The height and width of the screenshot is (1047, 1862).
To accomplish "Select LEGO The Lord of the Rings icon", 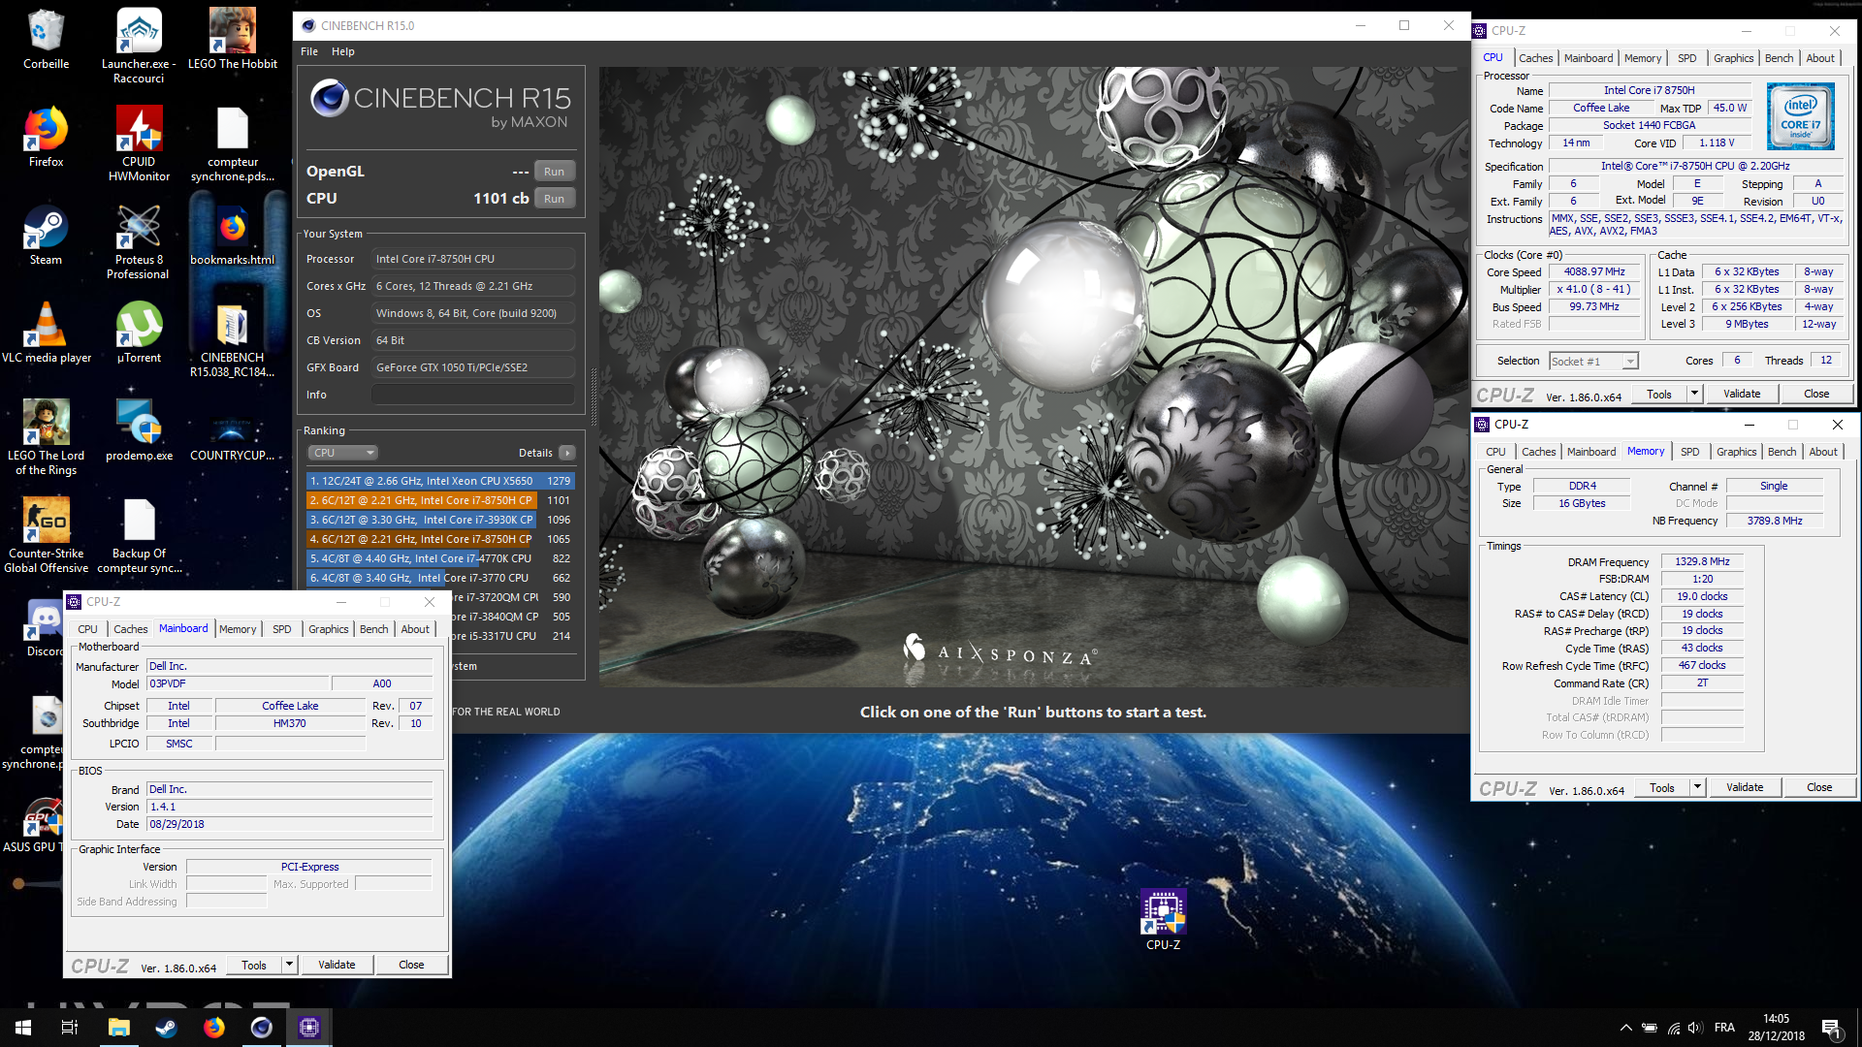I will [x=46, y=437].
